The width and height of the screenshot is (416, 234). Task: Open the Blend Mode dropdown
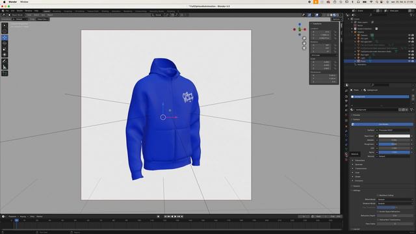pos(395,200)
